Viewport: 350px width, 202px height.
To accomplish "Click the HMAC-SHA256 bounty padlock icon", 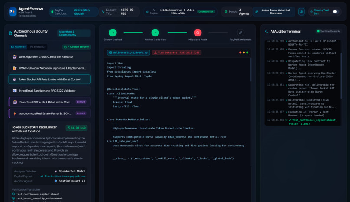I will pos(14,68).
